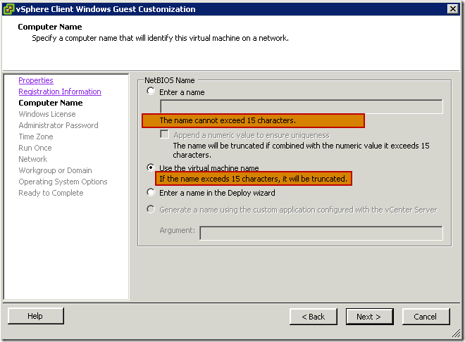
Task: Cancel the customization wizard
Action: click(426, 317)
